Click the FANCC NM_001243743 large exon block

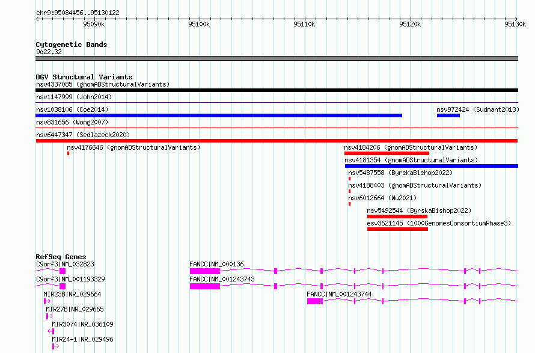205,286
